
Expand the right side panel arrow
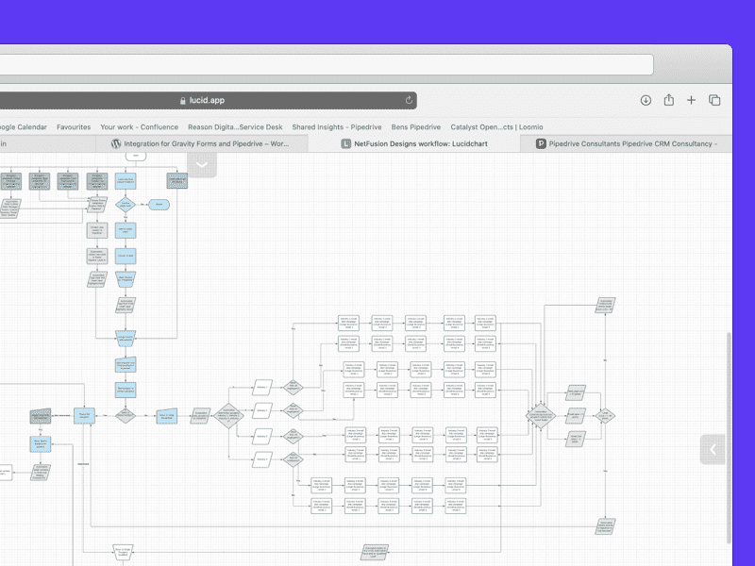tap(713, 450)
